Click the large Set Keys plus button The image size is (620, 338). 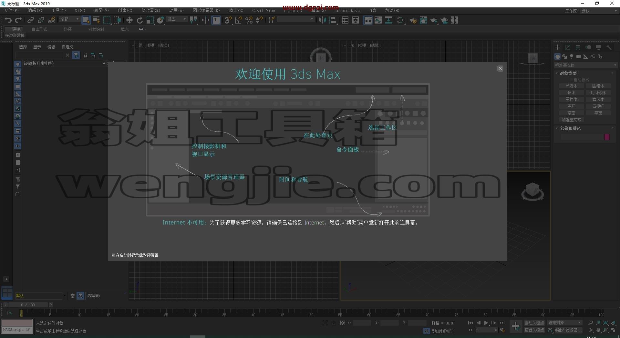point(516,326)
